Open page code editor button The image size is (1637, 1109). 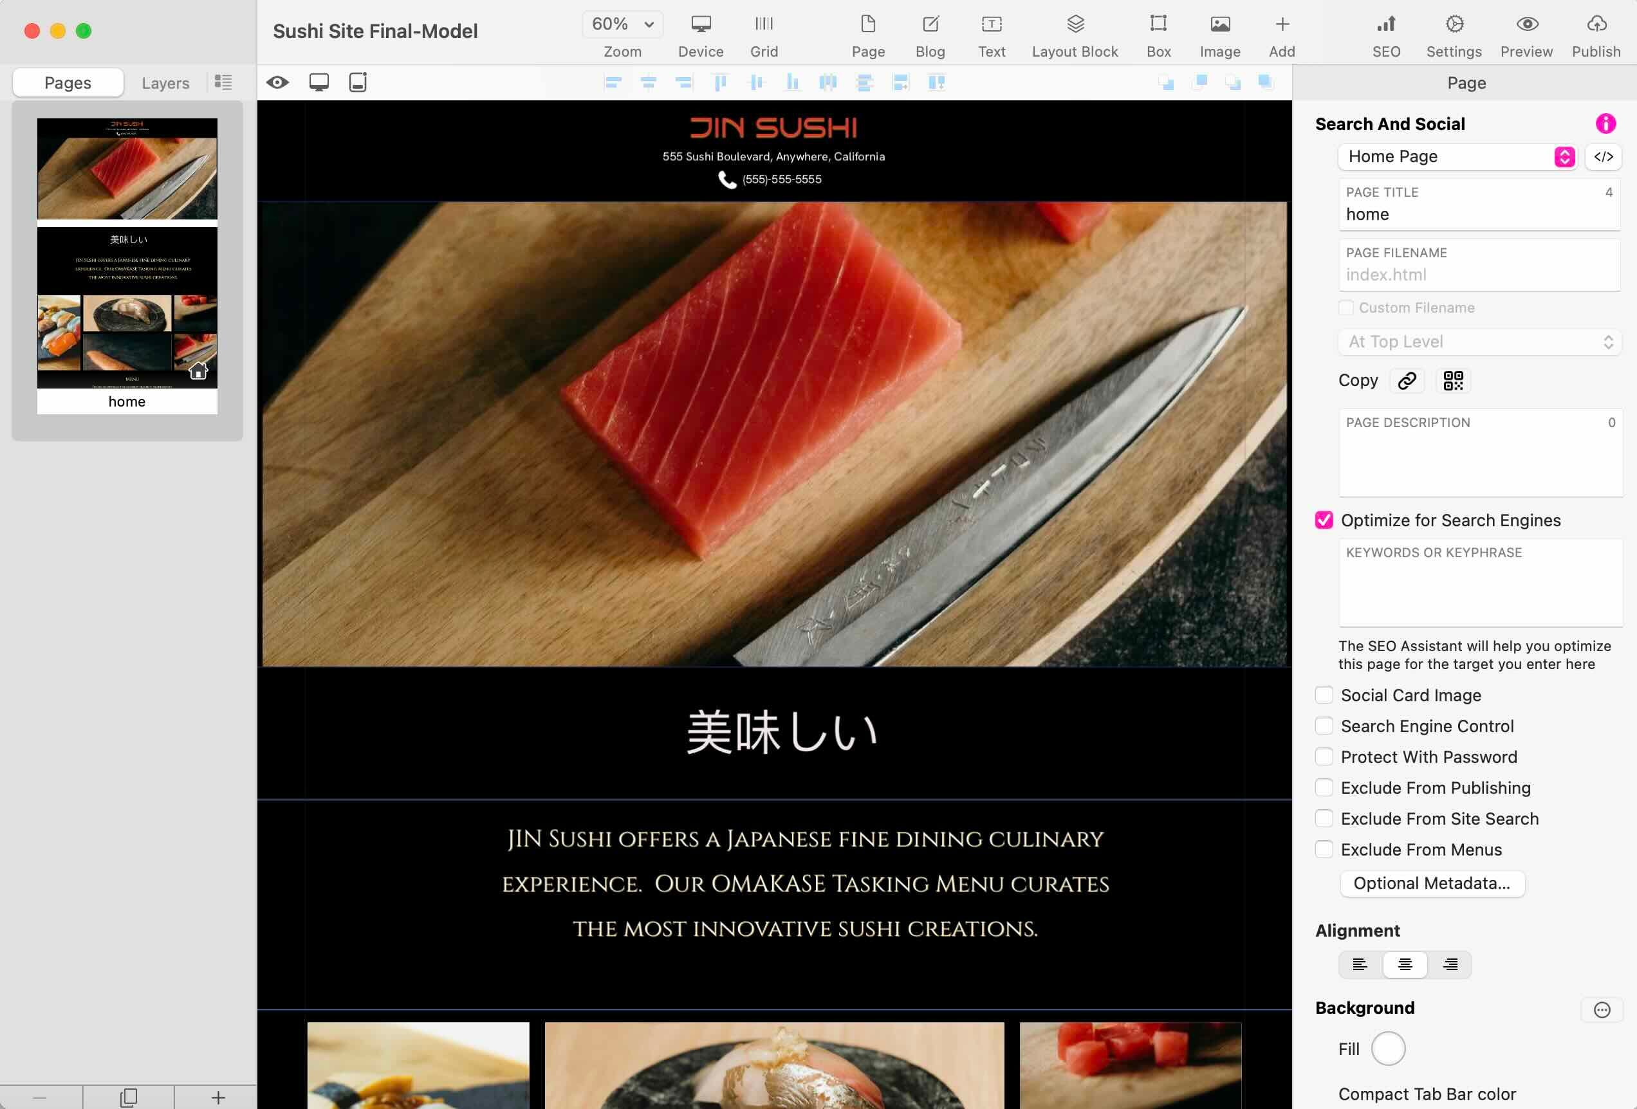[1603, 157]
